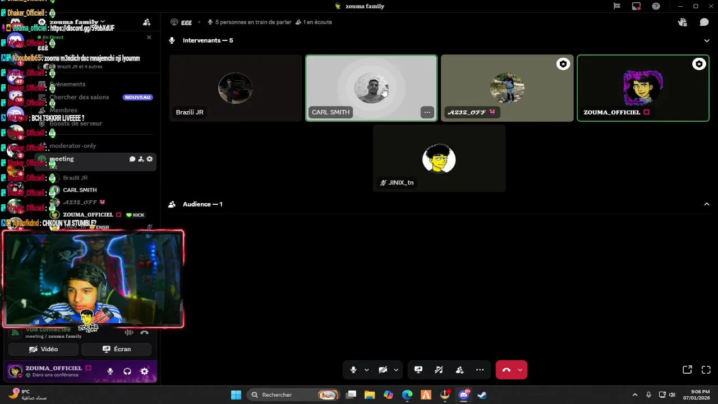Share your screen from call bar

418,370
